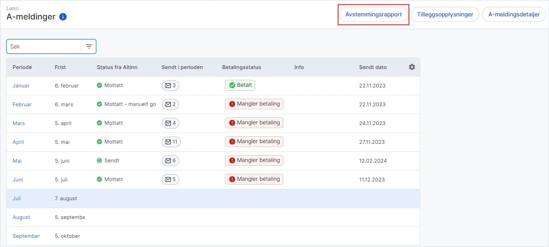The height and width of the screenshot is (247, 549).
Task: Open table settings gear icon
Action: pos(412,67)
